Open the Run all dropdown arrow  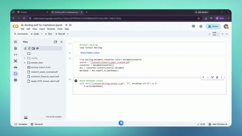click(68, 34)
